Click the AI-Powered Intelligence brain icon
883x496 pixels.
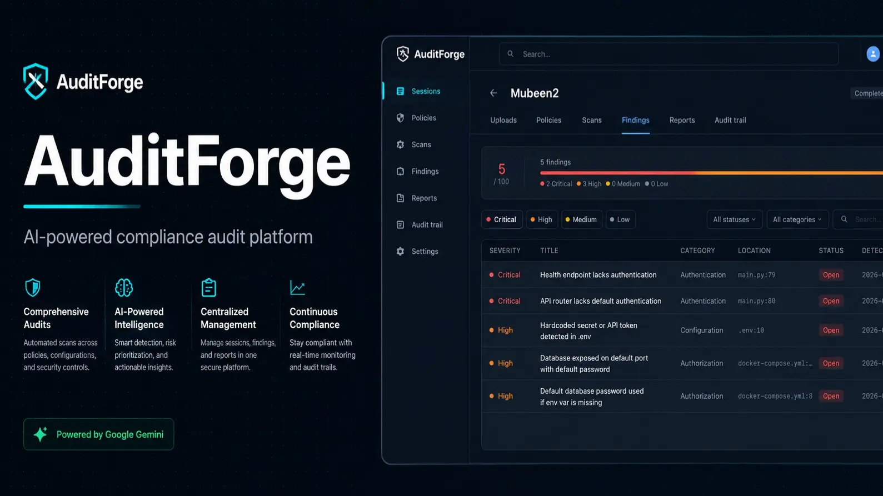point(124,288)
